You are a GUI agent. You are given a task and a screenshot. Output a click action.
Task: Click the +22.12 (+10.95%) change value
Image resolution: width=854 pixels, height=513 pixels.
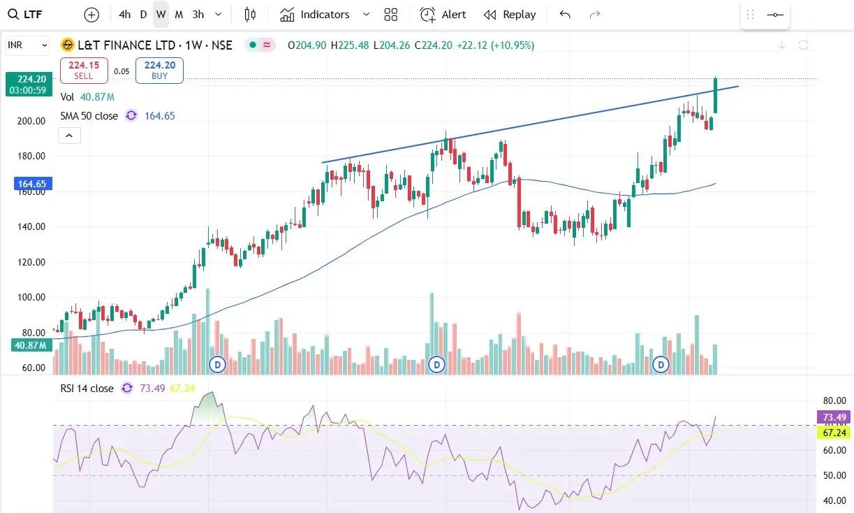coord(495,45)
